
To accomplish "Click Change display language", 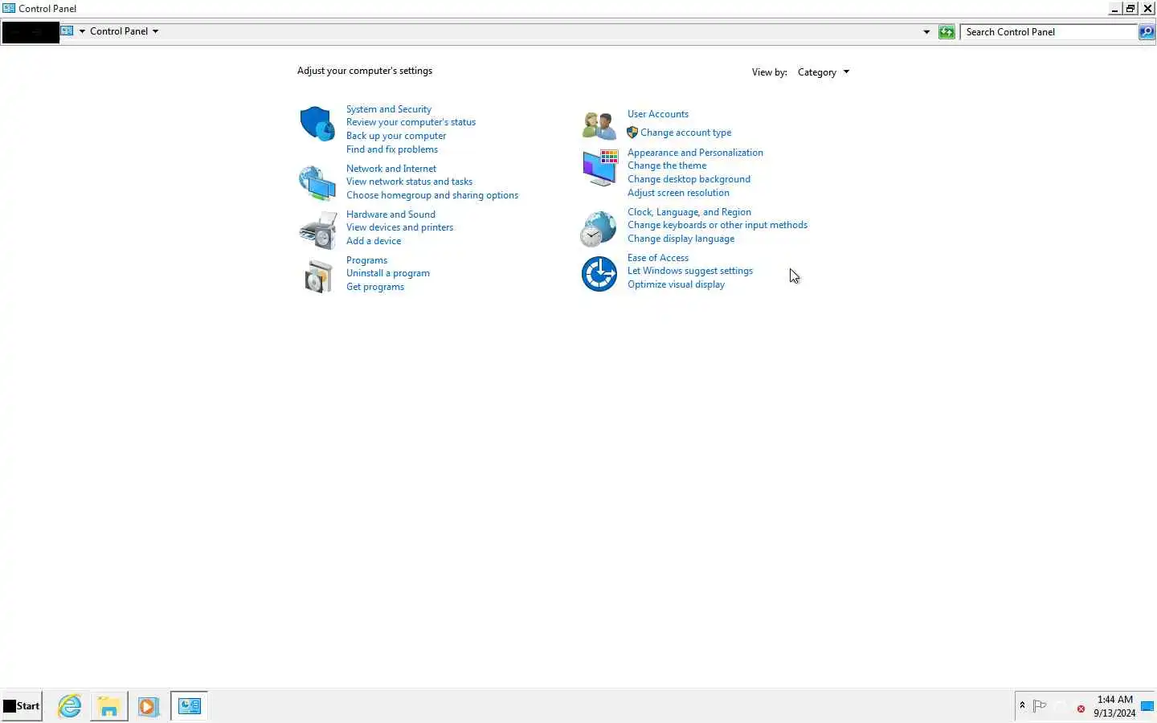I will 681,239.
